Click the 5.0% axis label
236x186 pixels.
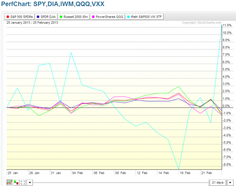tap(226, 69)
